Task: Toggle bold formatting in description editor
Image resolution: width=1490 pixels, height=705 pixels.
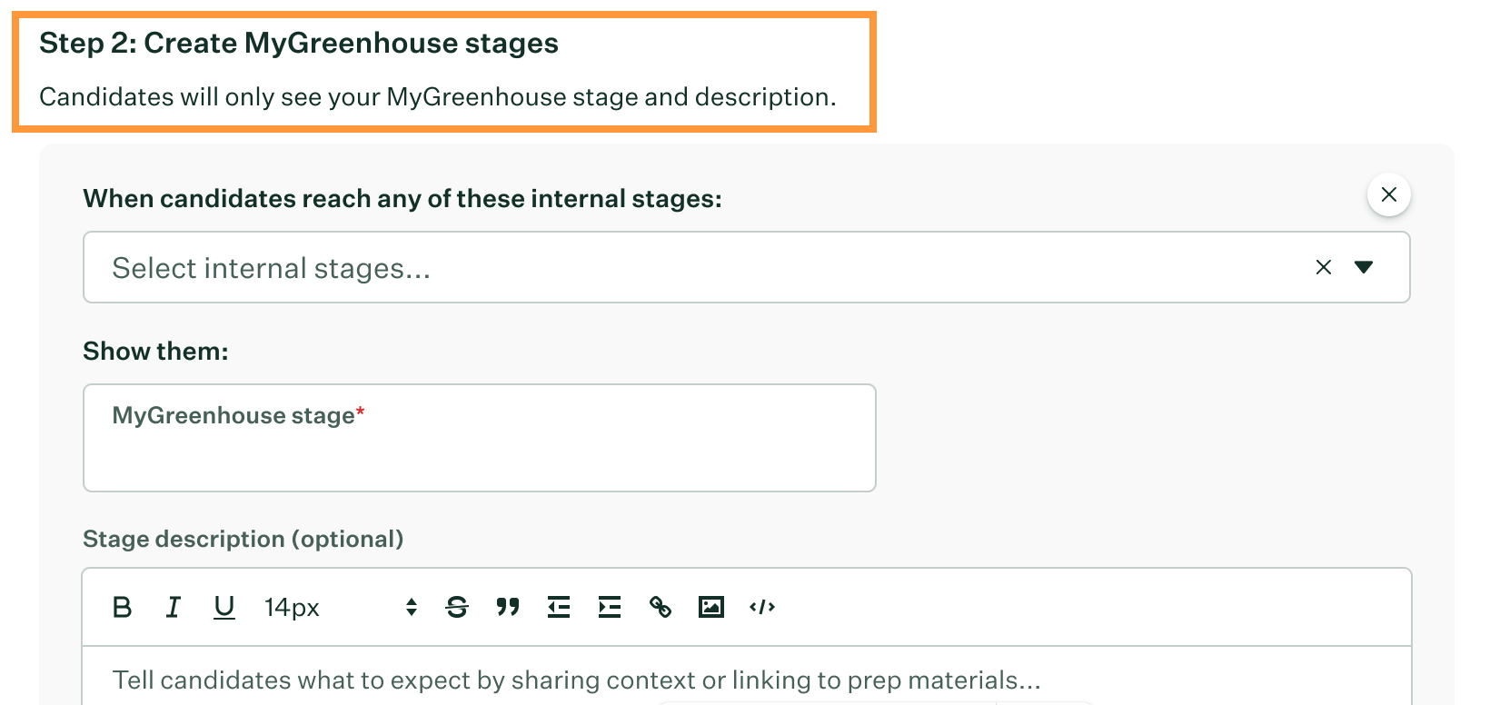Action: (122, 607)
